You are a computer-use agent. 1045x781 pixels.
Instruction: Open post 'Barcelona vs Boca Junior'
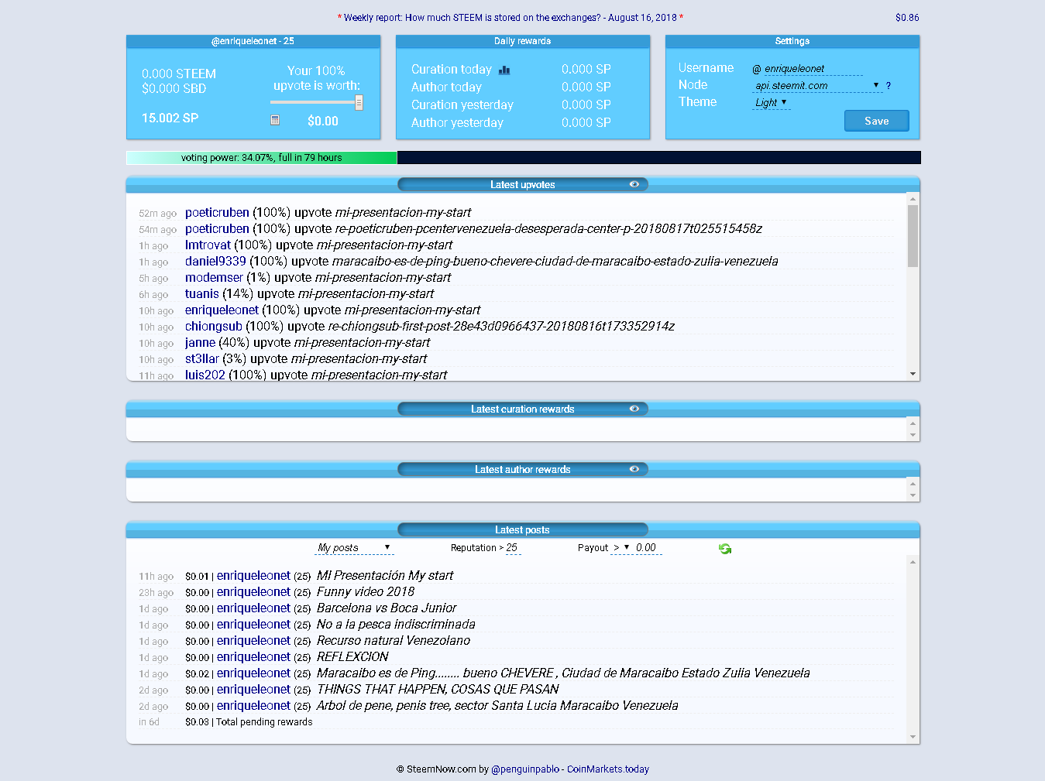point(386,608)
